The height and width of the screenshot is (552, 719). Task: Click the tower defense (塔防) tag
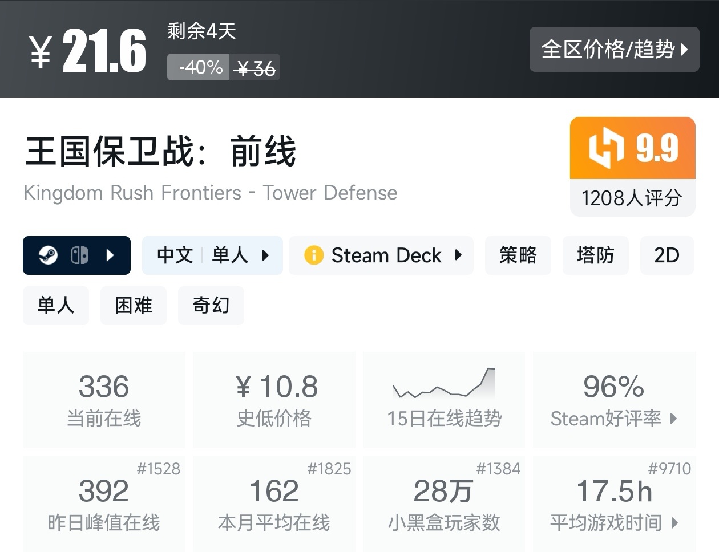pyautogui.click(x=595, y=255)
